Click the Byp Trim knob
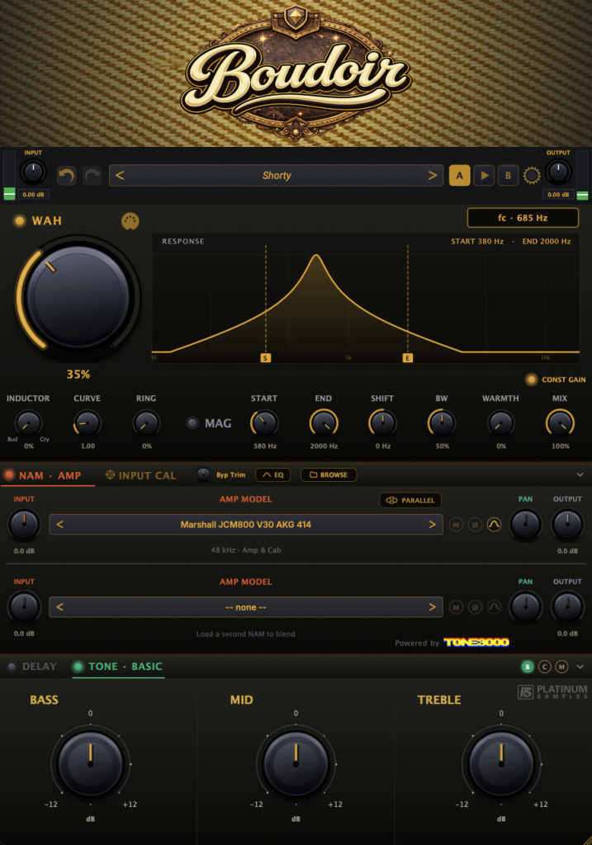 pyautogui.click(x=203, y=474)
